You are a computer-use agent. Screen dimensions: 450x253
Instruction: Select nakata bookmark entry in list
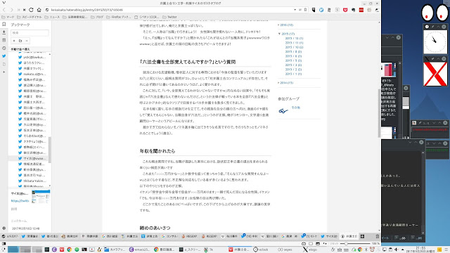coord(32,74)
